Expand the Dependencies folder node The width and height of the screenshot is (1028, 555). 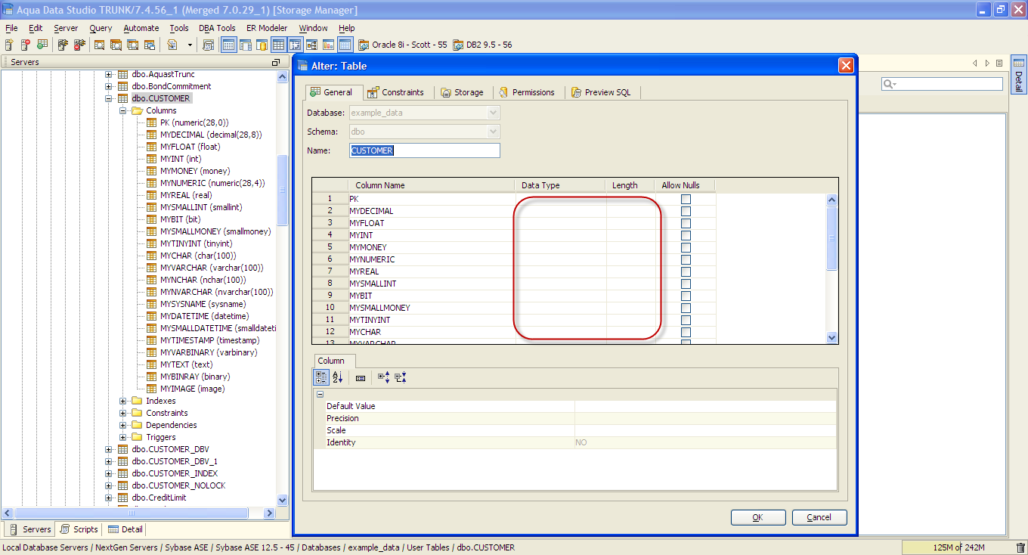(123, 425)
